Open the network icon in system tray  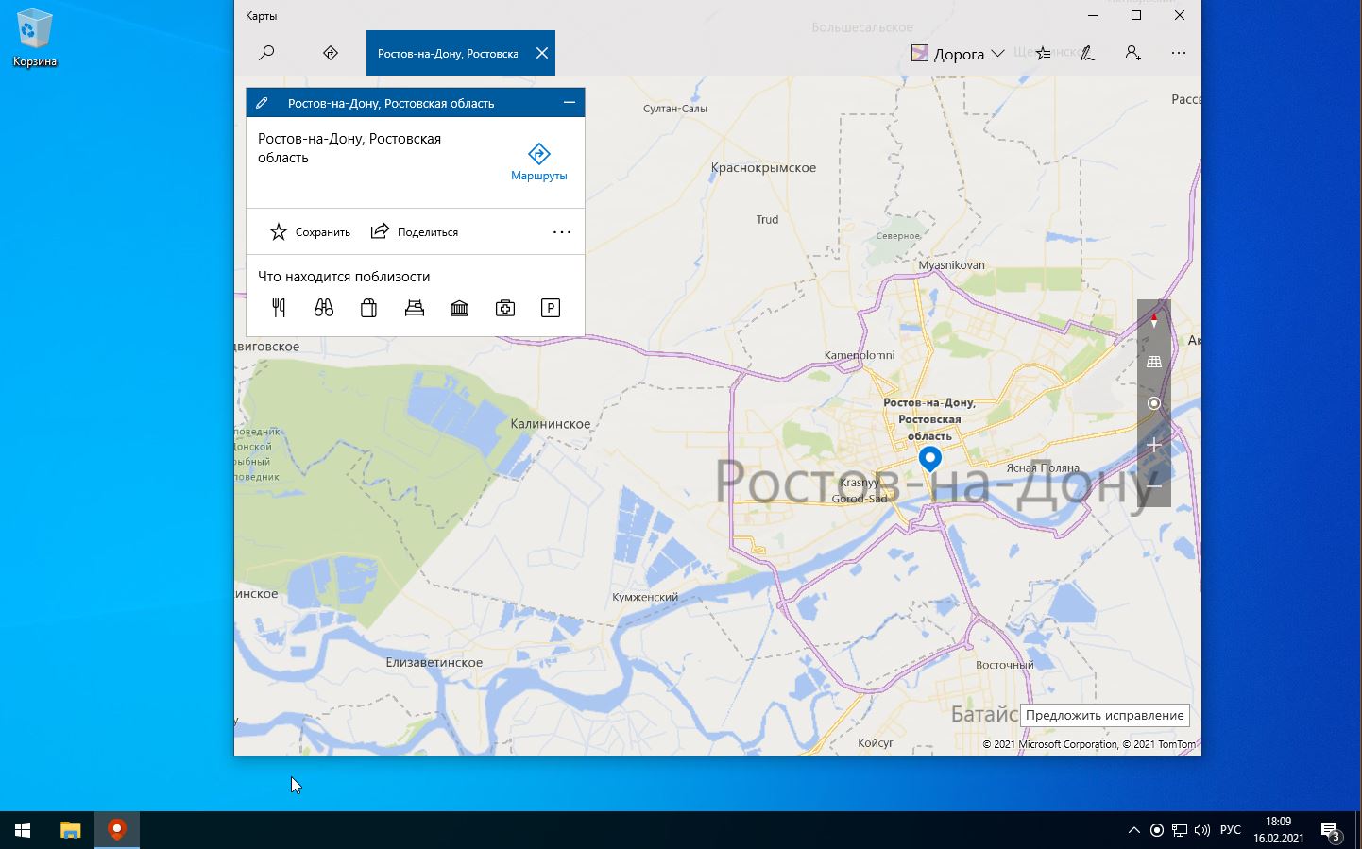1180,830
